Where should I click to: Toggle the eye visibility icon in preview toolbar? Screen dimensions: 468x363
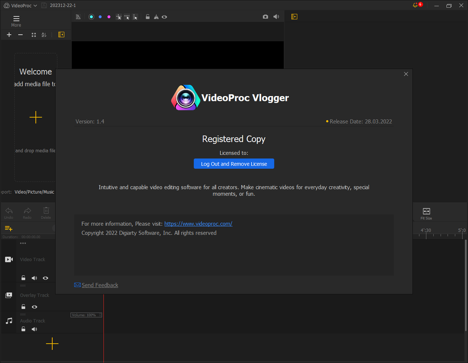164,17
